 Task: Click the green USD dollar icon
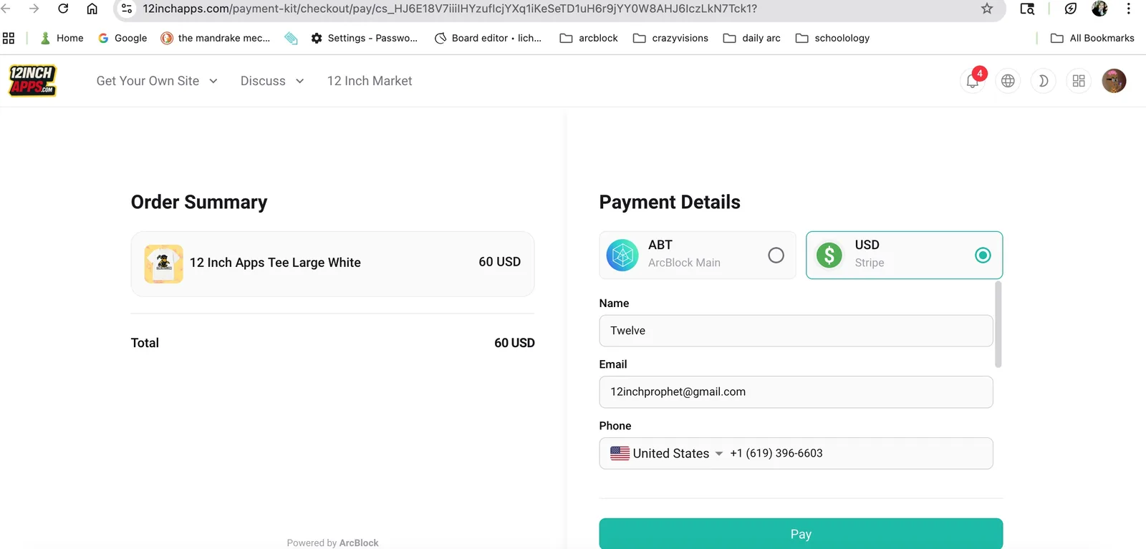829,255
